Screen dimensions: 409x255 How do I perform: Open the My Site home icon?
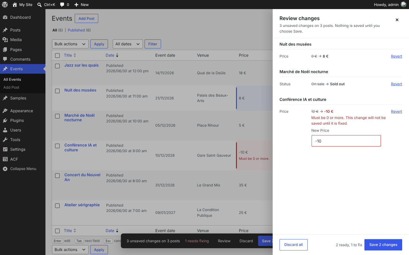click(x=15, y=5)
